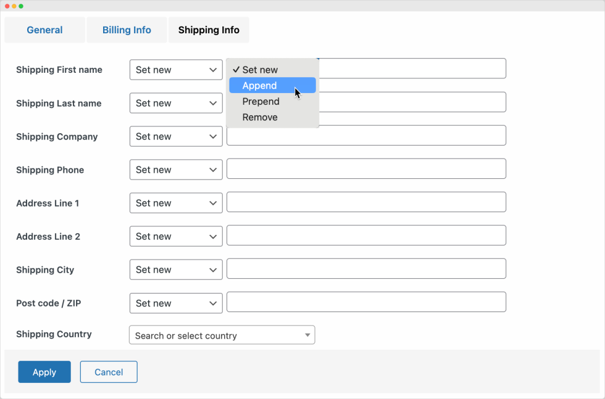Close the window with the red button
605x399 pixels.
click(7, 6)
